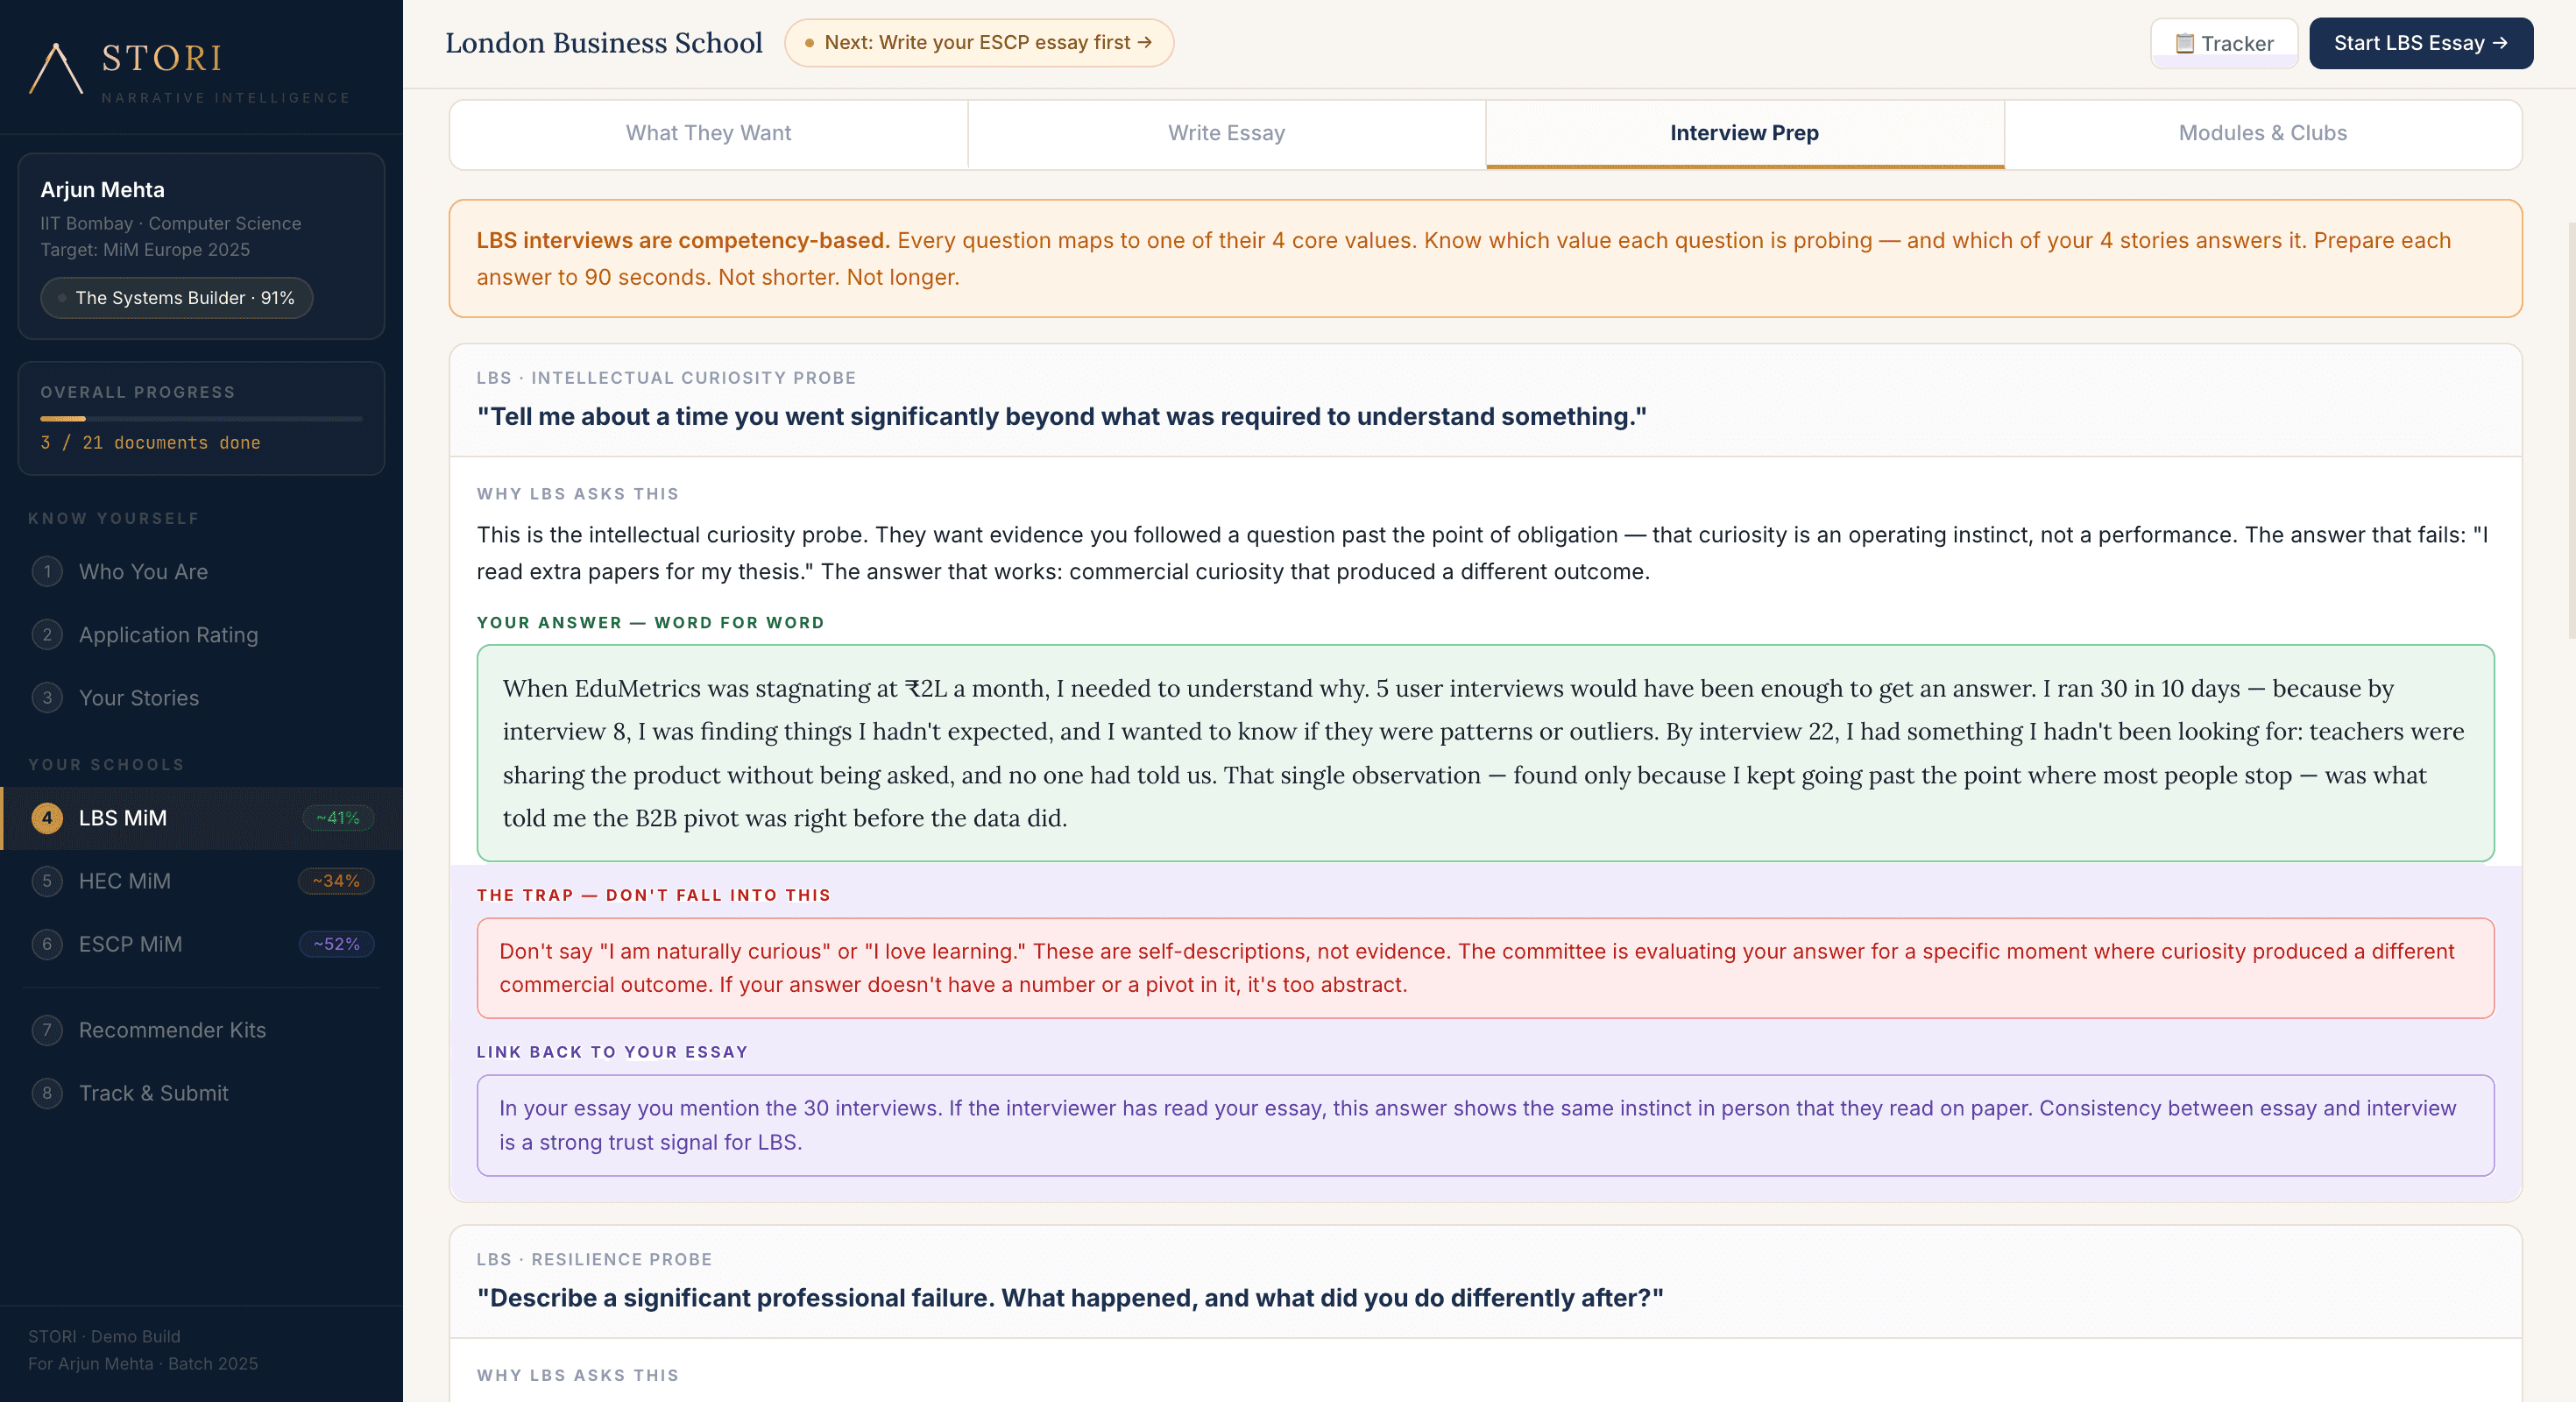Click the ~34% badge on HEC MiM

click(x=336, y=881)
